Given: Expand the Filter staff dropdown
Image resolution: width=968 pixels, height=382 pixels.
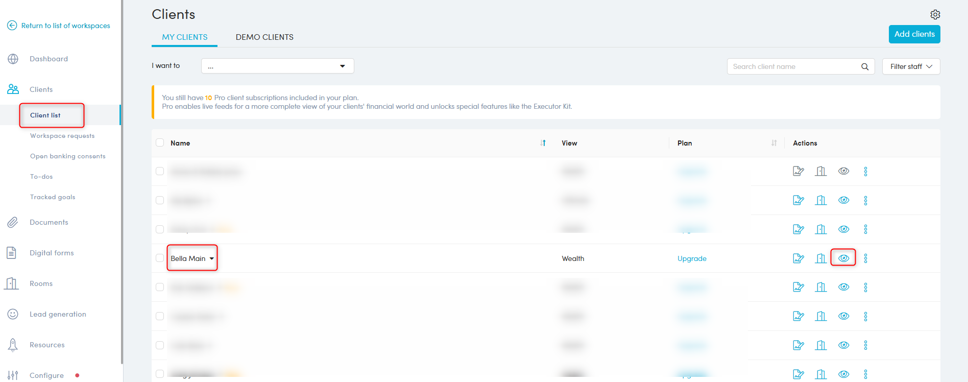Looking at the screenshot, I should coord(911,66).
